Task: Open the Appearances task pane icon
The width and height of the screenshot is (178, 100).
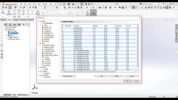Action: point(176,36)
